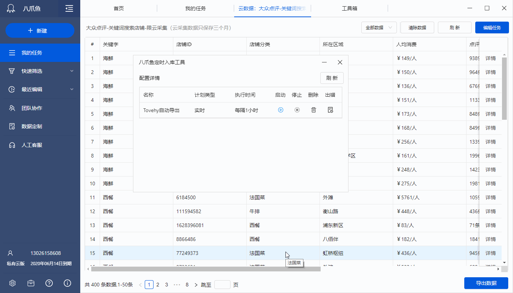Start the Tovehy自动导出 scheduled task
The image size is (513, 293).
point(280,110)
